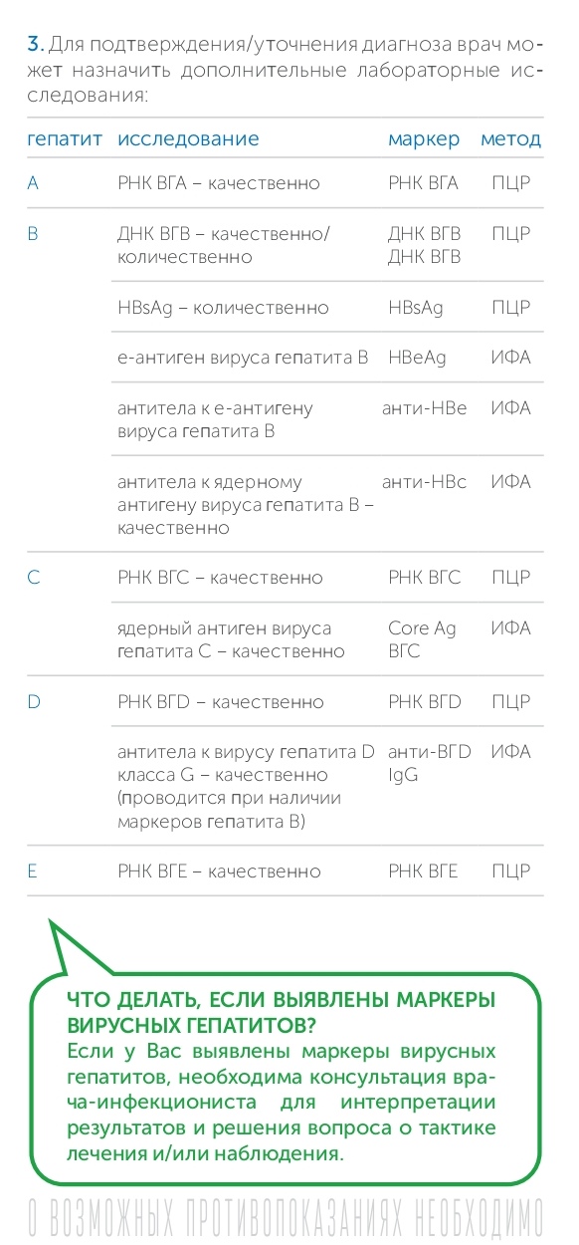The width and height of the screenshot is (579, 1245).
Task: Click 'РНК ВГЕ – качественно' test entry
Action: [x=219, y=871]
